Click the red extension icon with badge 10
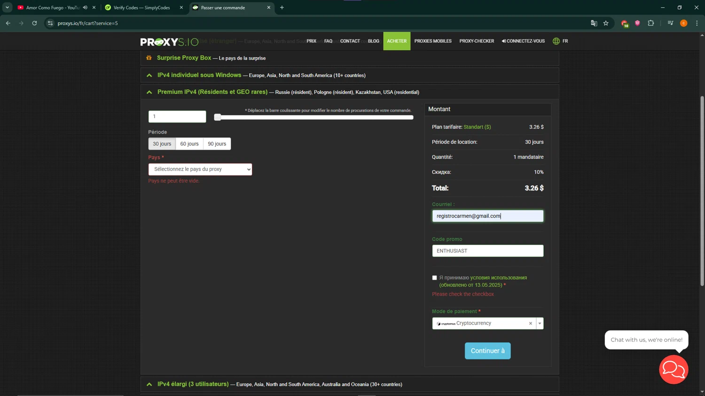This screenshot has height=396, width=705. pos(625,23)
